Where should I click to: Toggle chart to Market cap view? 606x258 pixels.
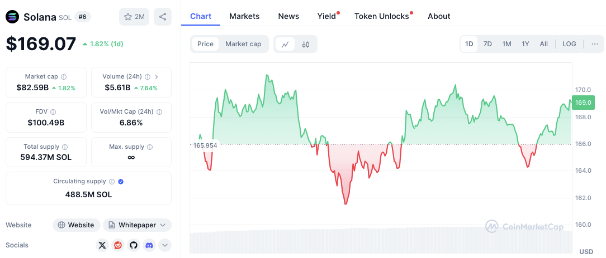pos(243,44)
